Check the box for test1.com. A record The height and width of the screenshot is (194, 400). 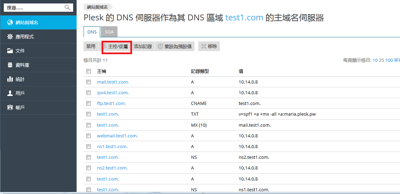pos(88,179)
